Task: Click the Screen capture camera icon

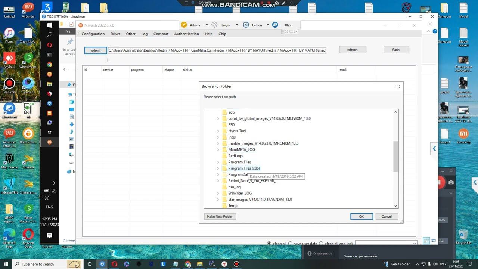Action: click(x=246, y=25)
